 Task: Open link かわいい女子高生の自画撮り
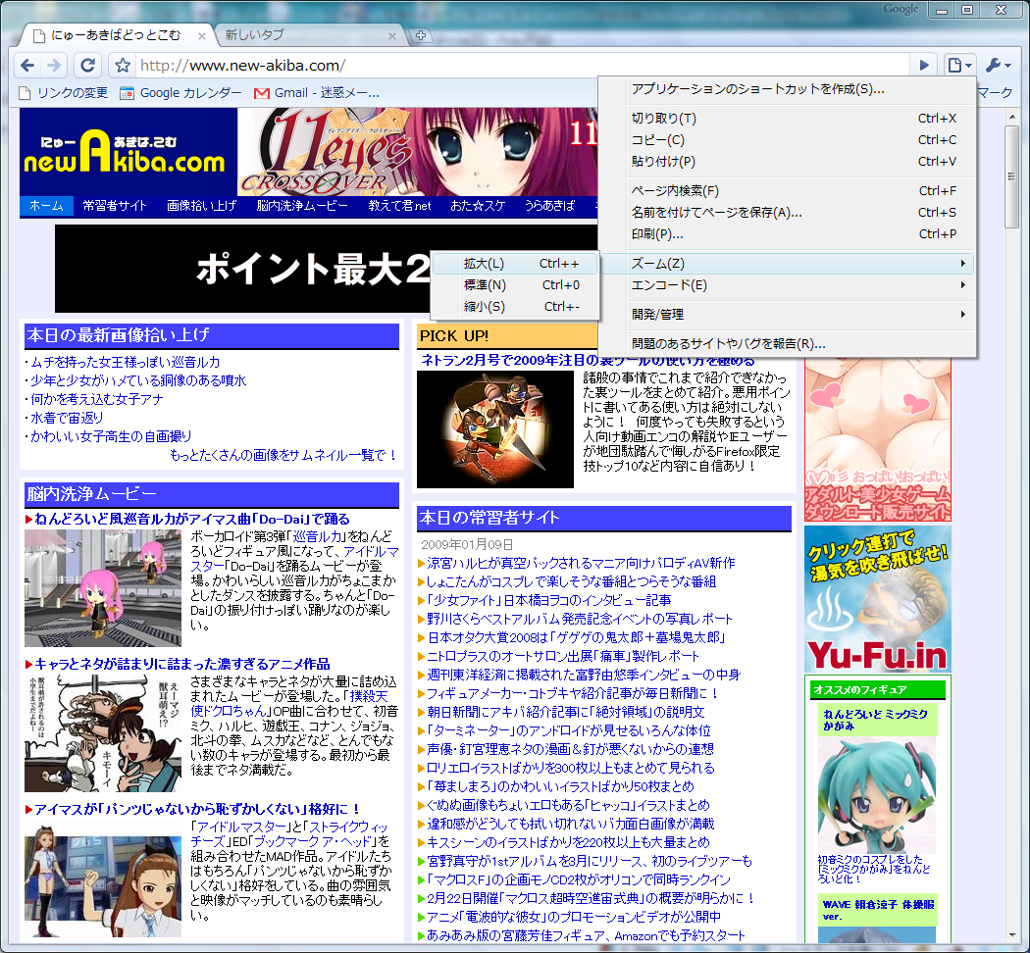pyautogui.click(x=111, y=436)
